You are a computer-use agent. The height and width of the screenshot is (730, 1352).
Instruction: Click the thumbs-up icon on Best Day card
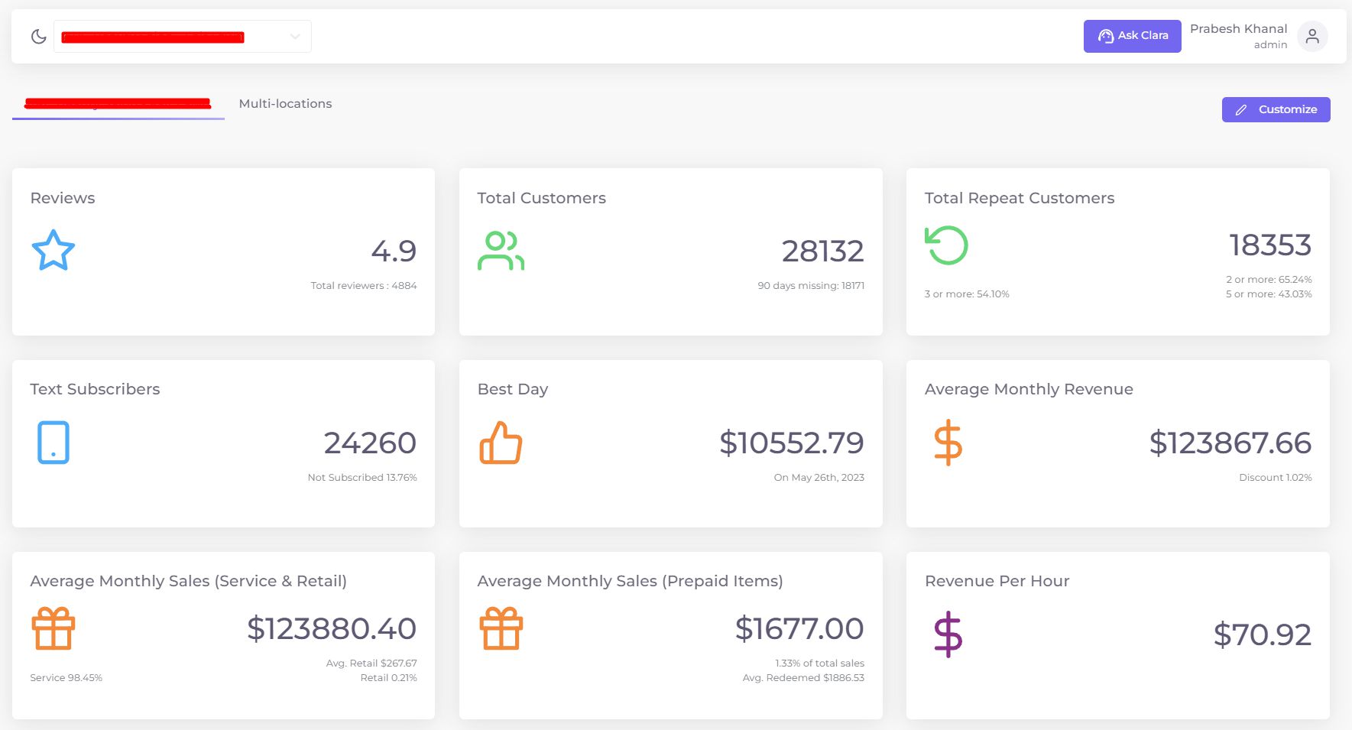(x=501, y=442)
